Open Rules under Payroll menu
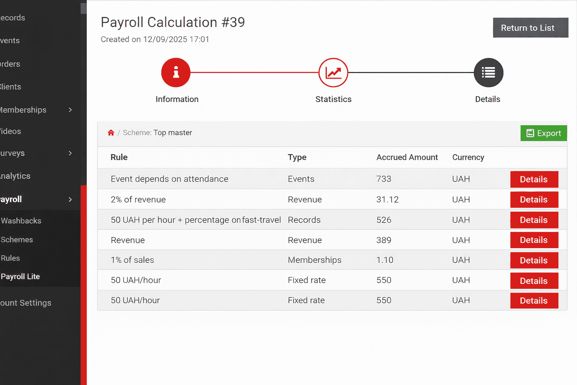The height and width of the screenshot is (385, 577). [x=11, y=258]
